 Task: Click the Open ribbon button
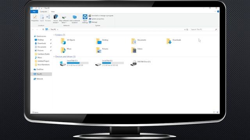coord(42,18)
